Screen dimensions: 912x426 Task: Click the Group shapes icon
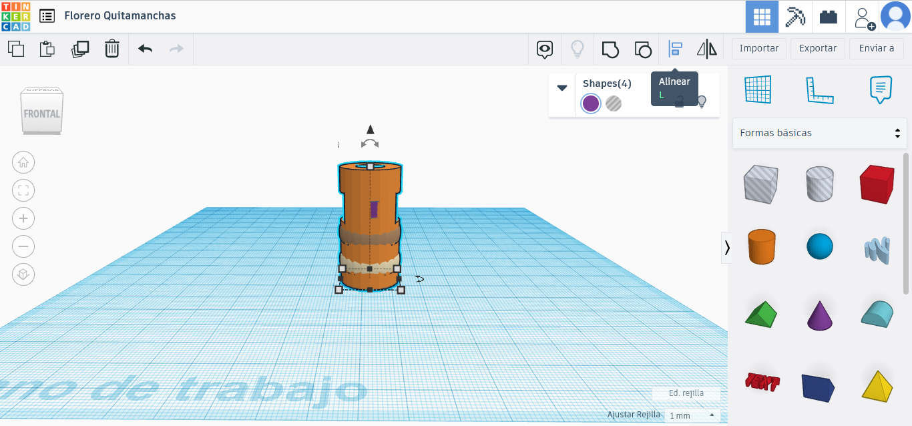click(x=610, y=49)
